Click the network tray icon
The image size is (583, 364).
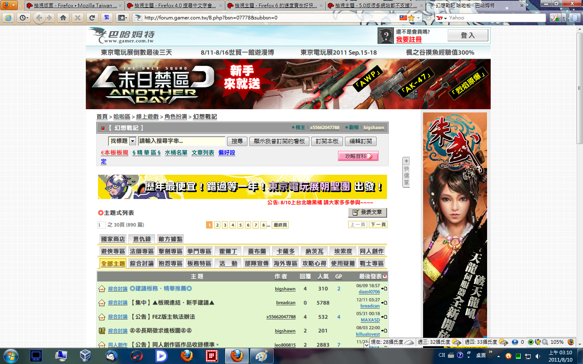528,356
